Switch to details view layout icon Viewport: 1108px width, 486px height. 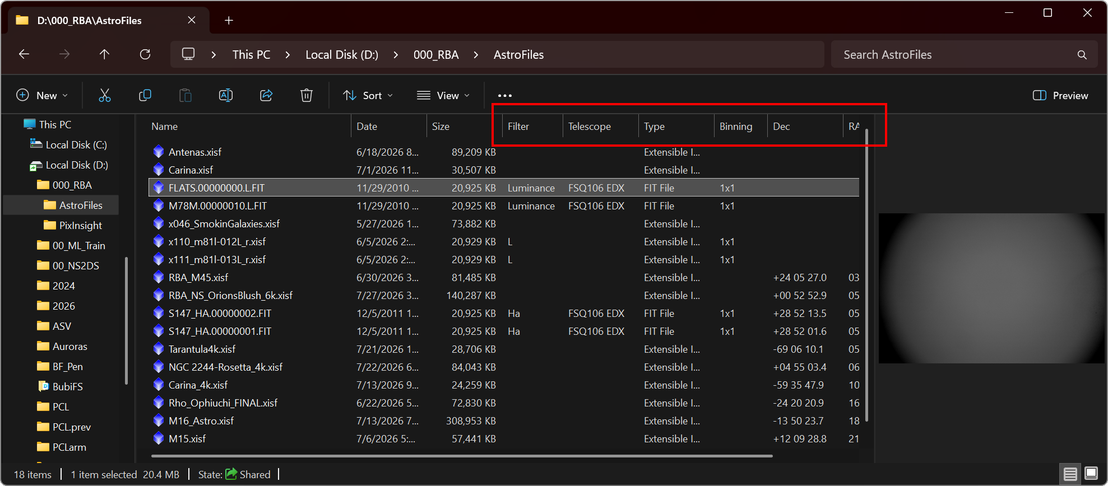(x=1070, y=474)
